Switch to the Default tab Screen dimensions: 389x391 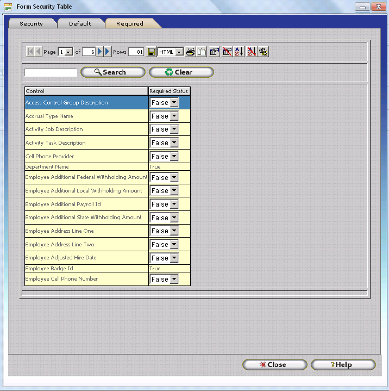click(x=80, y=23)
